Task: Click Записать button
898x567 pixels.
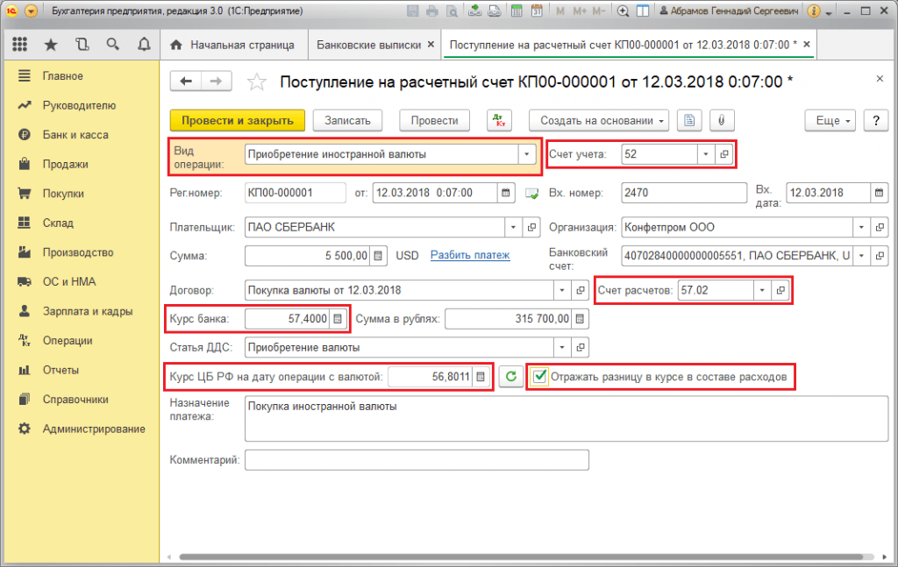Action: (x=347, y=121)
